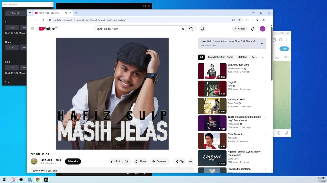Share the video
The image size is (327, 183).
pyautogui.click(x=140, y=161)
